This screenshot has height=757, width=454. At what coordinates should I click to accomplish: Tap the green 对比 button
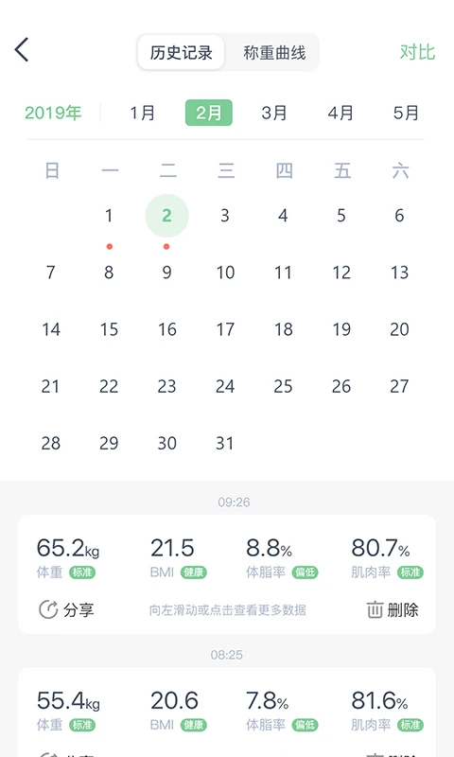[x=417, y=52]
